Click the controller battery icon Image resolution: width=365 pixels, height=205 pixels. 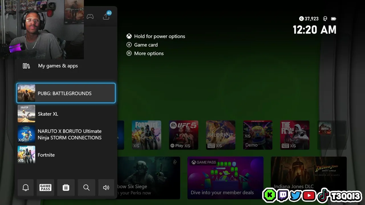(x=333, y=19)
